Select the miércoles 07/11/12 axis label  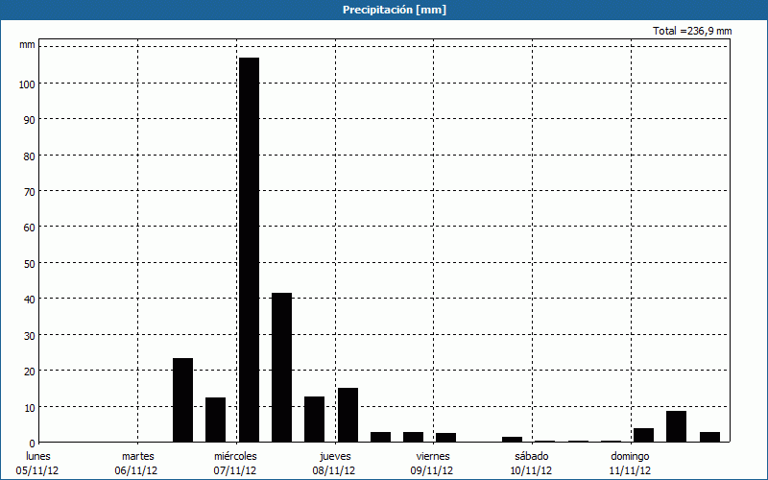[235, 463]
